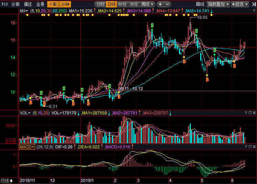Close the MACD indicator panel
Viewport: 257px width, 184px height.
(254, 147)
